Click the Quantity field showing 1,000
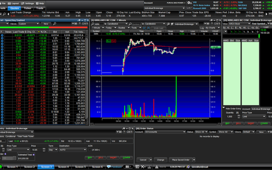The width and height of the screenshot is (272, 170). click(231, 117)
